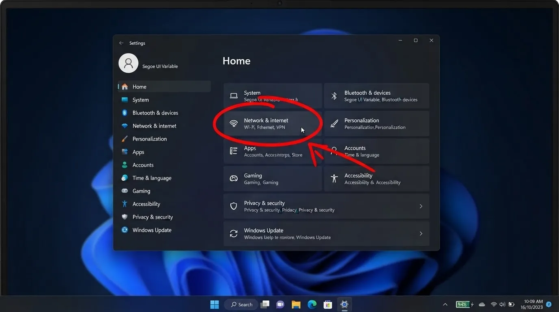This screenshot has width=559, height=312.
Task: Expand Windows Update card chevron
Action: [421, 234]
